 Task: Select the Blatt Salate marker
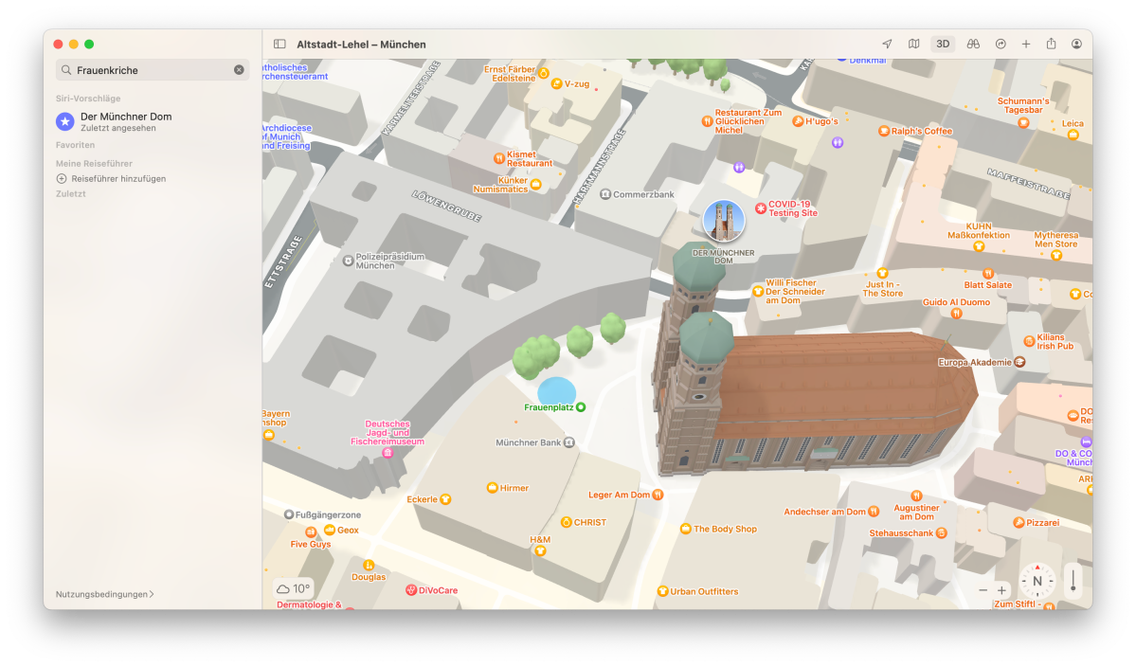pyautogui.click(x=988, y=274)
